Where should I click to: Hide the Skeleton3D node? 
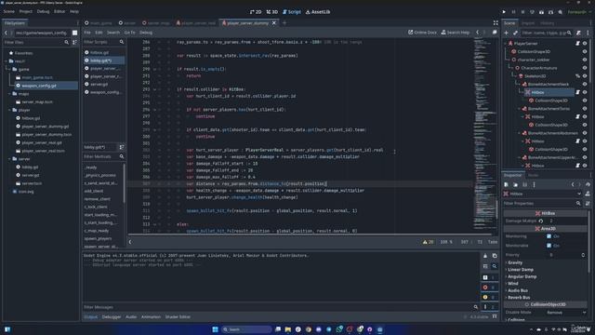click(x=585, y=76)
